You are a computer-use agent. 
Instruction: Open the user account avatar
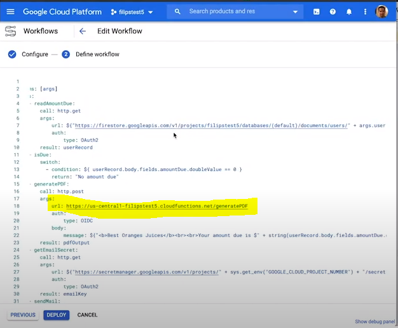click(381, 11)
